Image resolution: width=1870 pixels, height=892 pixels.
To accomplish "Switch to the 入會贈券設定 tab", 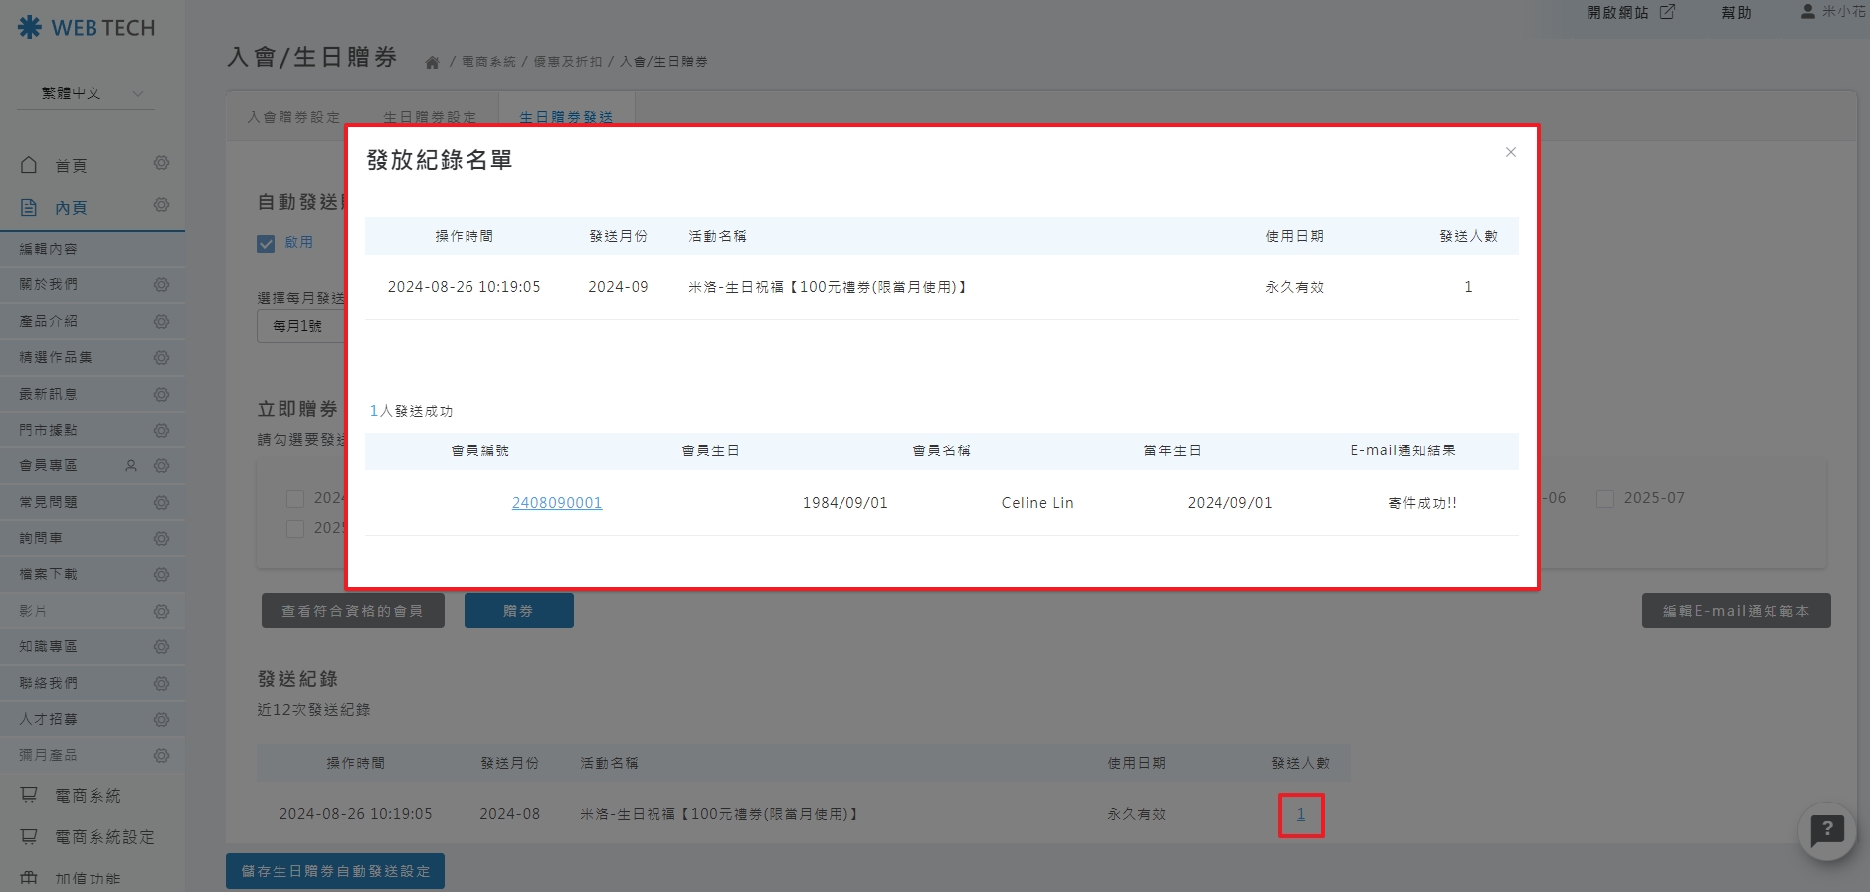I will tap(293, 117).
